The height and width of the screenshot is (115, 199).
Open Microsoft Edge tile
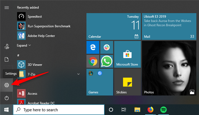point(93,47)
